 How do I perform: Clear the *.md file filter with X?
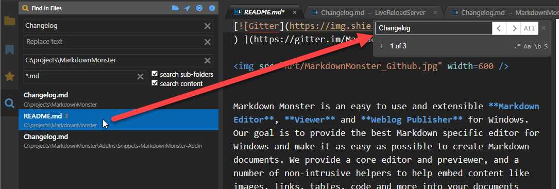point(141,76)
